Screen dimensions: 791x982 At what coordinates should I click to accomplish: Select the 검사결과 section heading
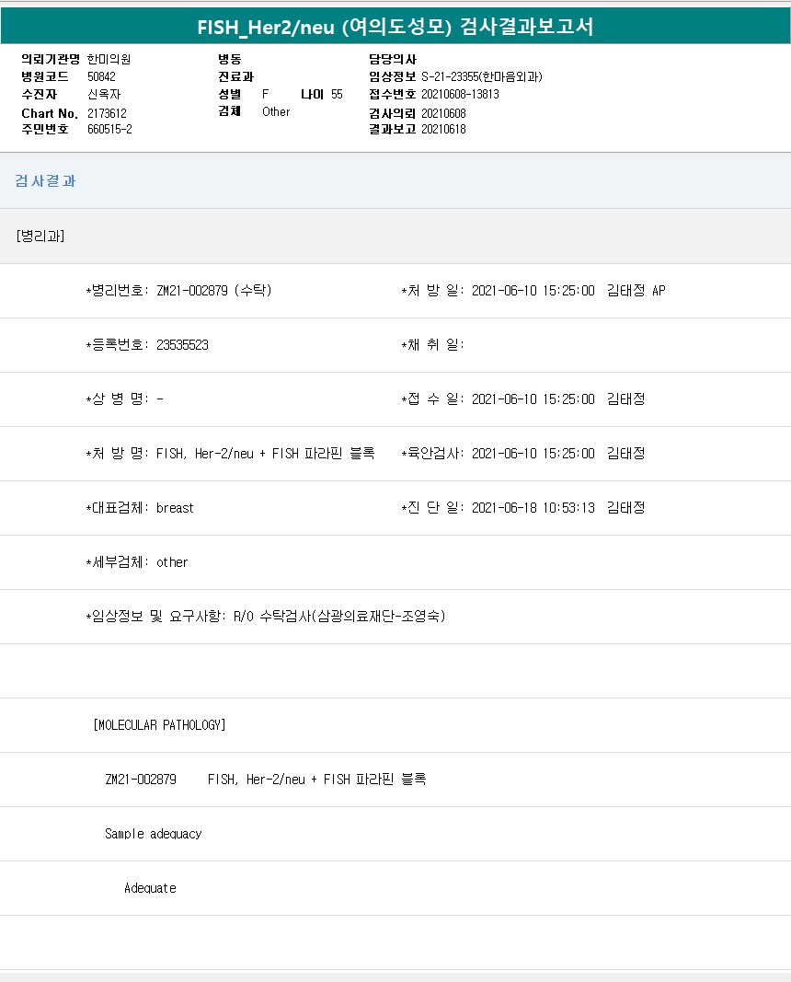[x=45, y=181]
